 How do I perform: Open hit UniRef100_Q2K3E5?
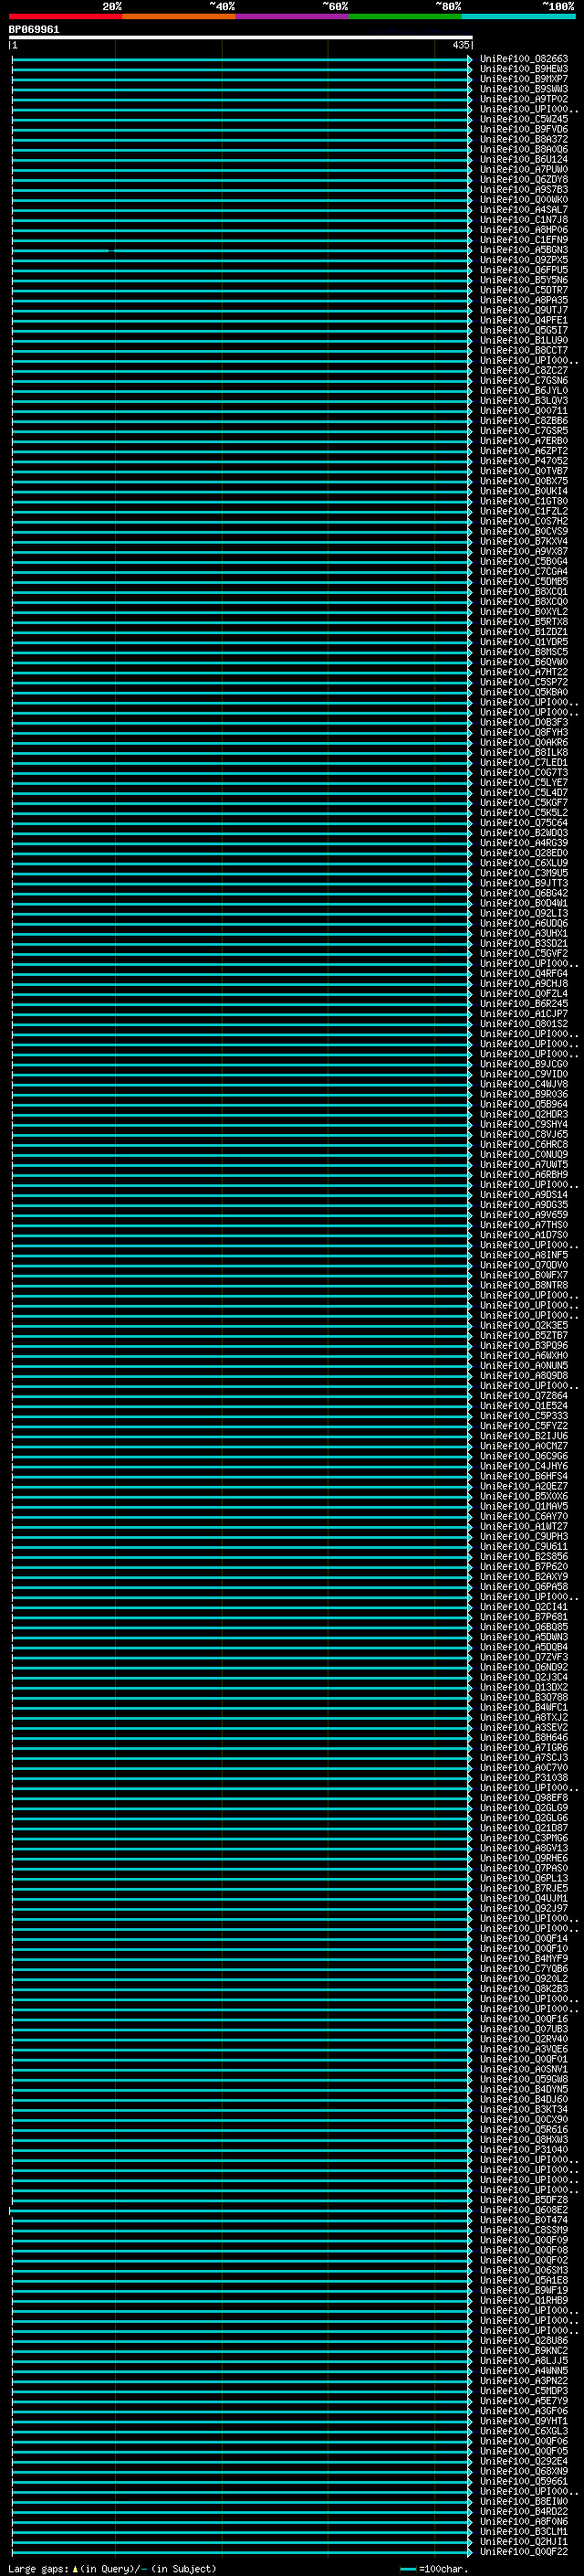(x=523, y=1325)
